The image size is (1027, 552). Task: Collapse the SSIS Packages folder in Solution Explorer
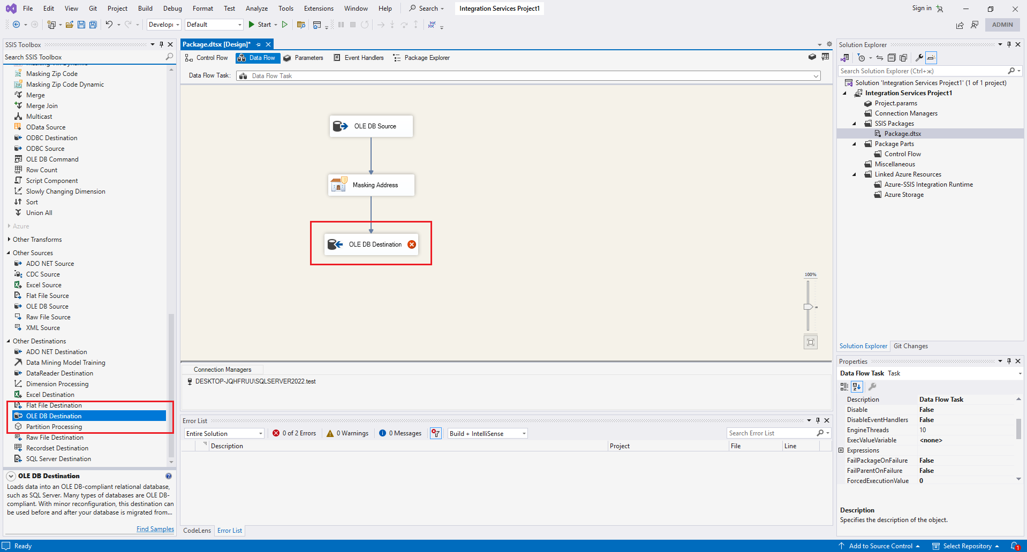(x=855, y=124)
